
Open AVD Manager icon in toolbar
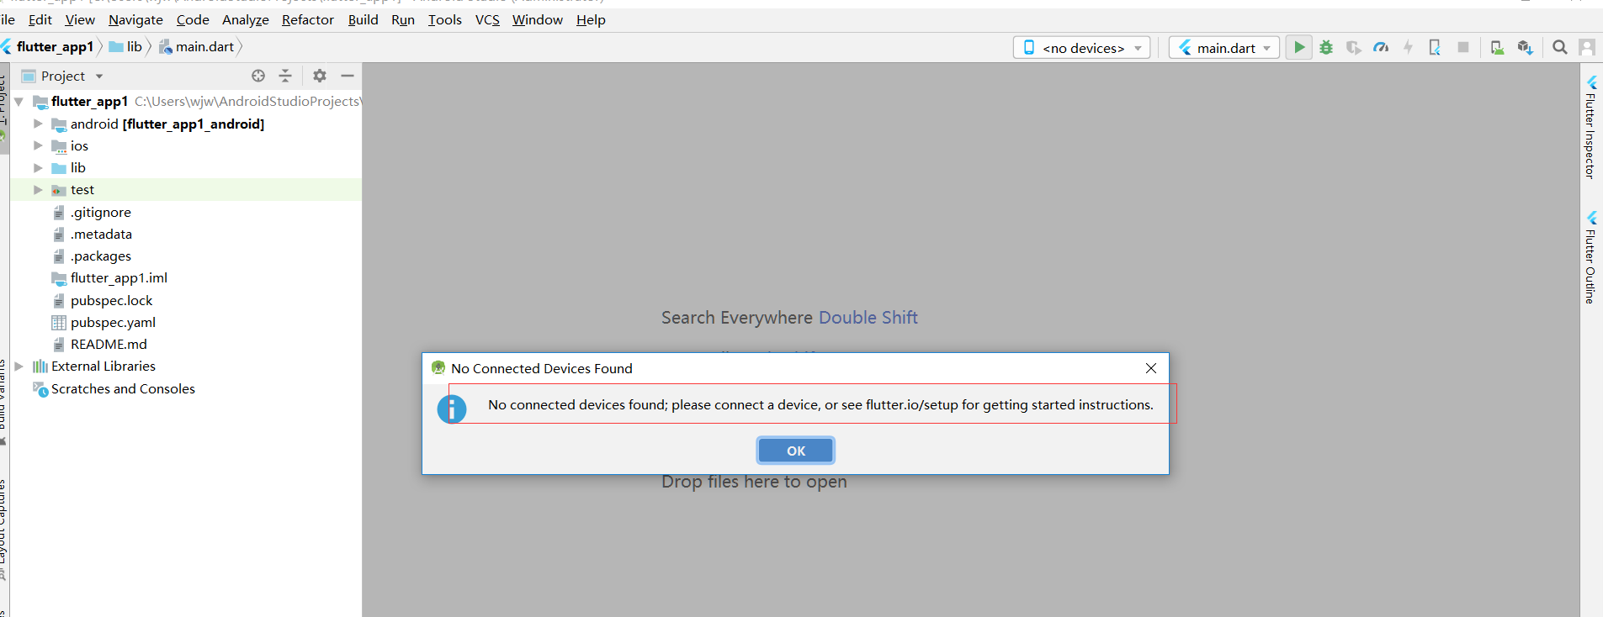(x=1497, y=47)
